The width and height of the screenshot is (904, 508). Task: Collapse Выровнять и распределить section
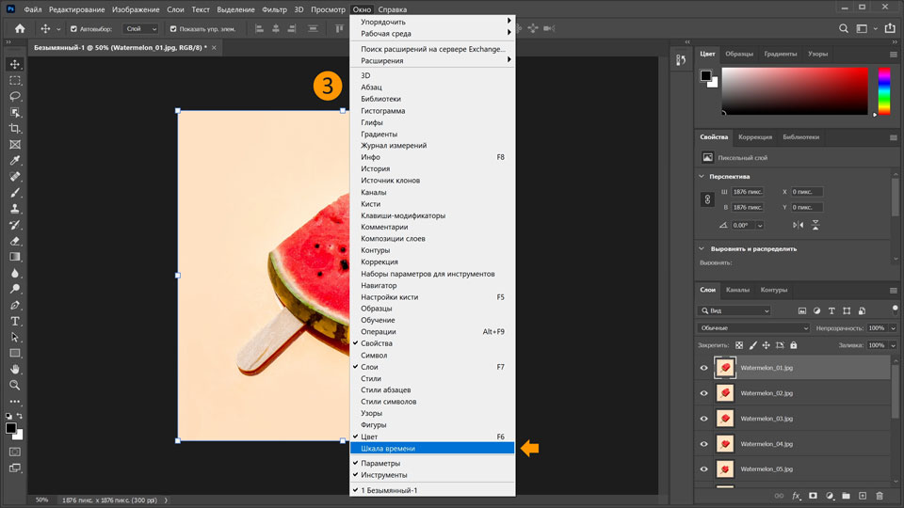point(702,248)
